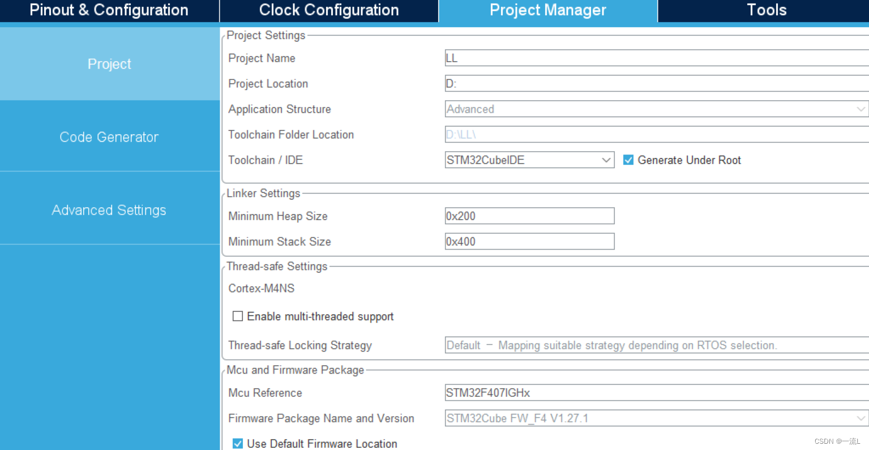Toggle Use Default Firmware Location checkbox
The width and height of the screenshot is (869, 450).
tap(238, 443)
